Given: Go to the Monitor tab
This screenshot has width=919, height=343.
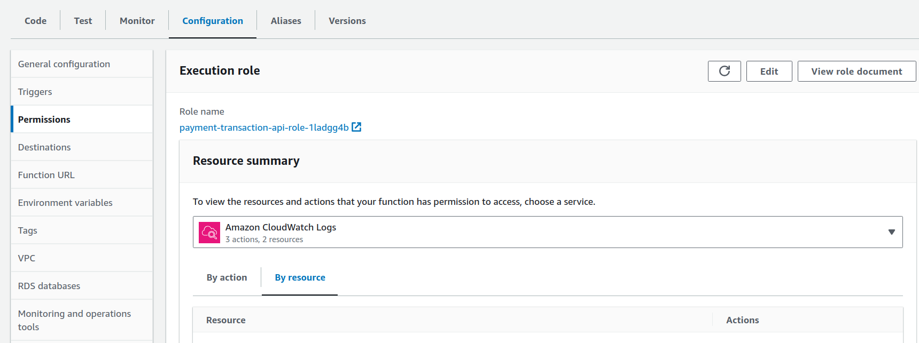Looking at the screenshot, I should click(x=137, y=21).
